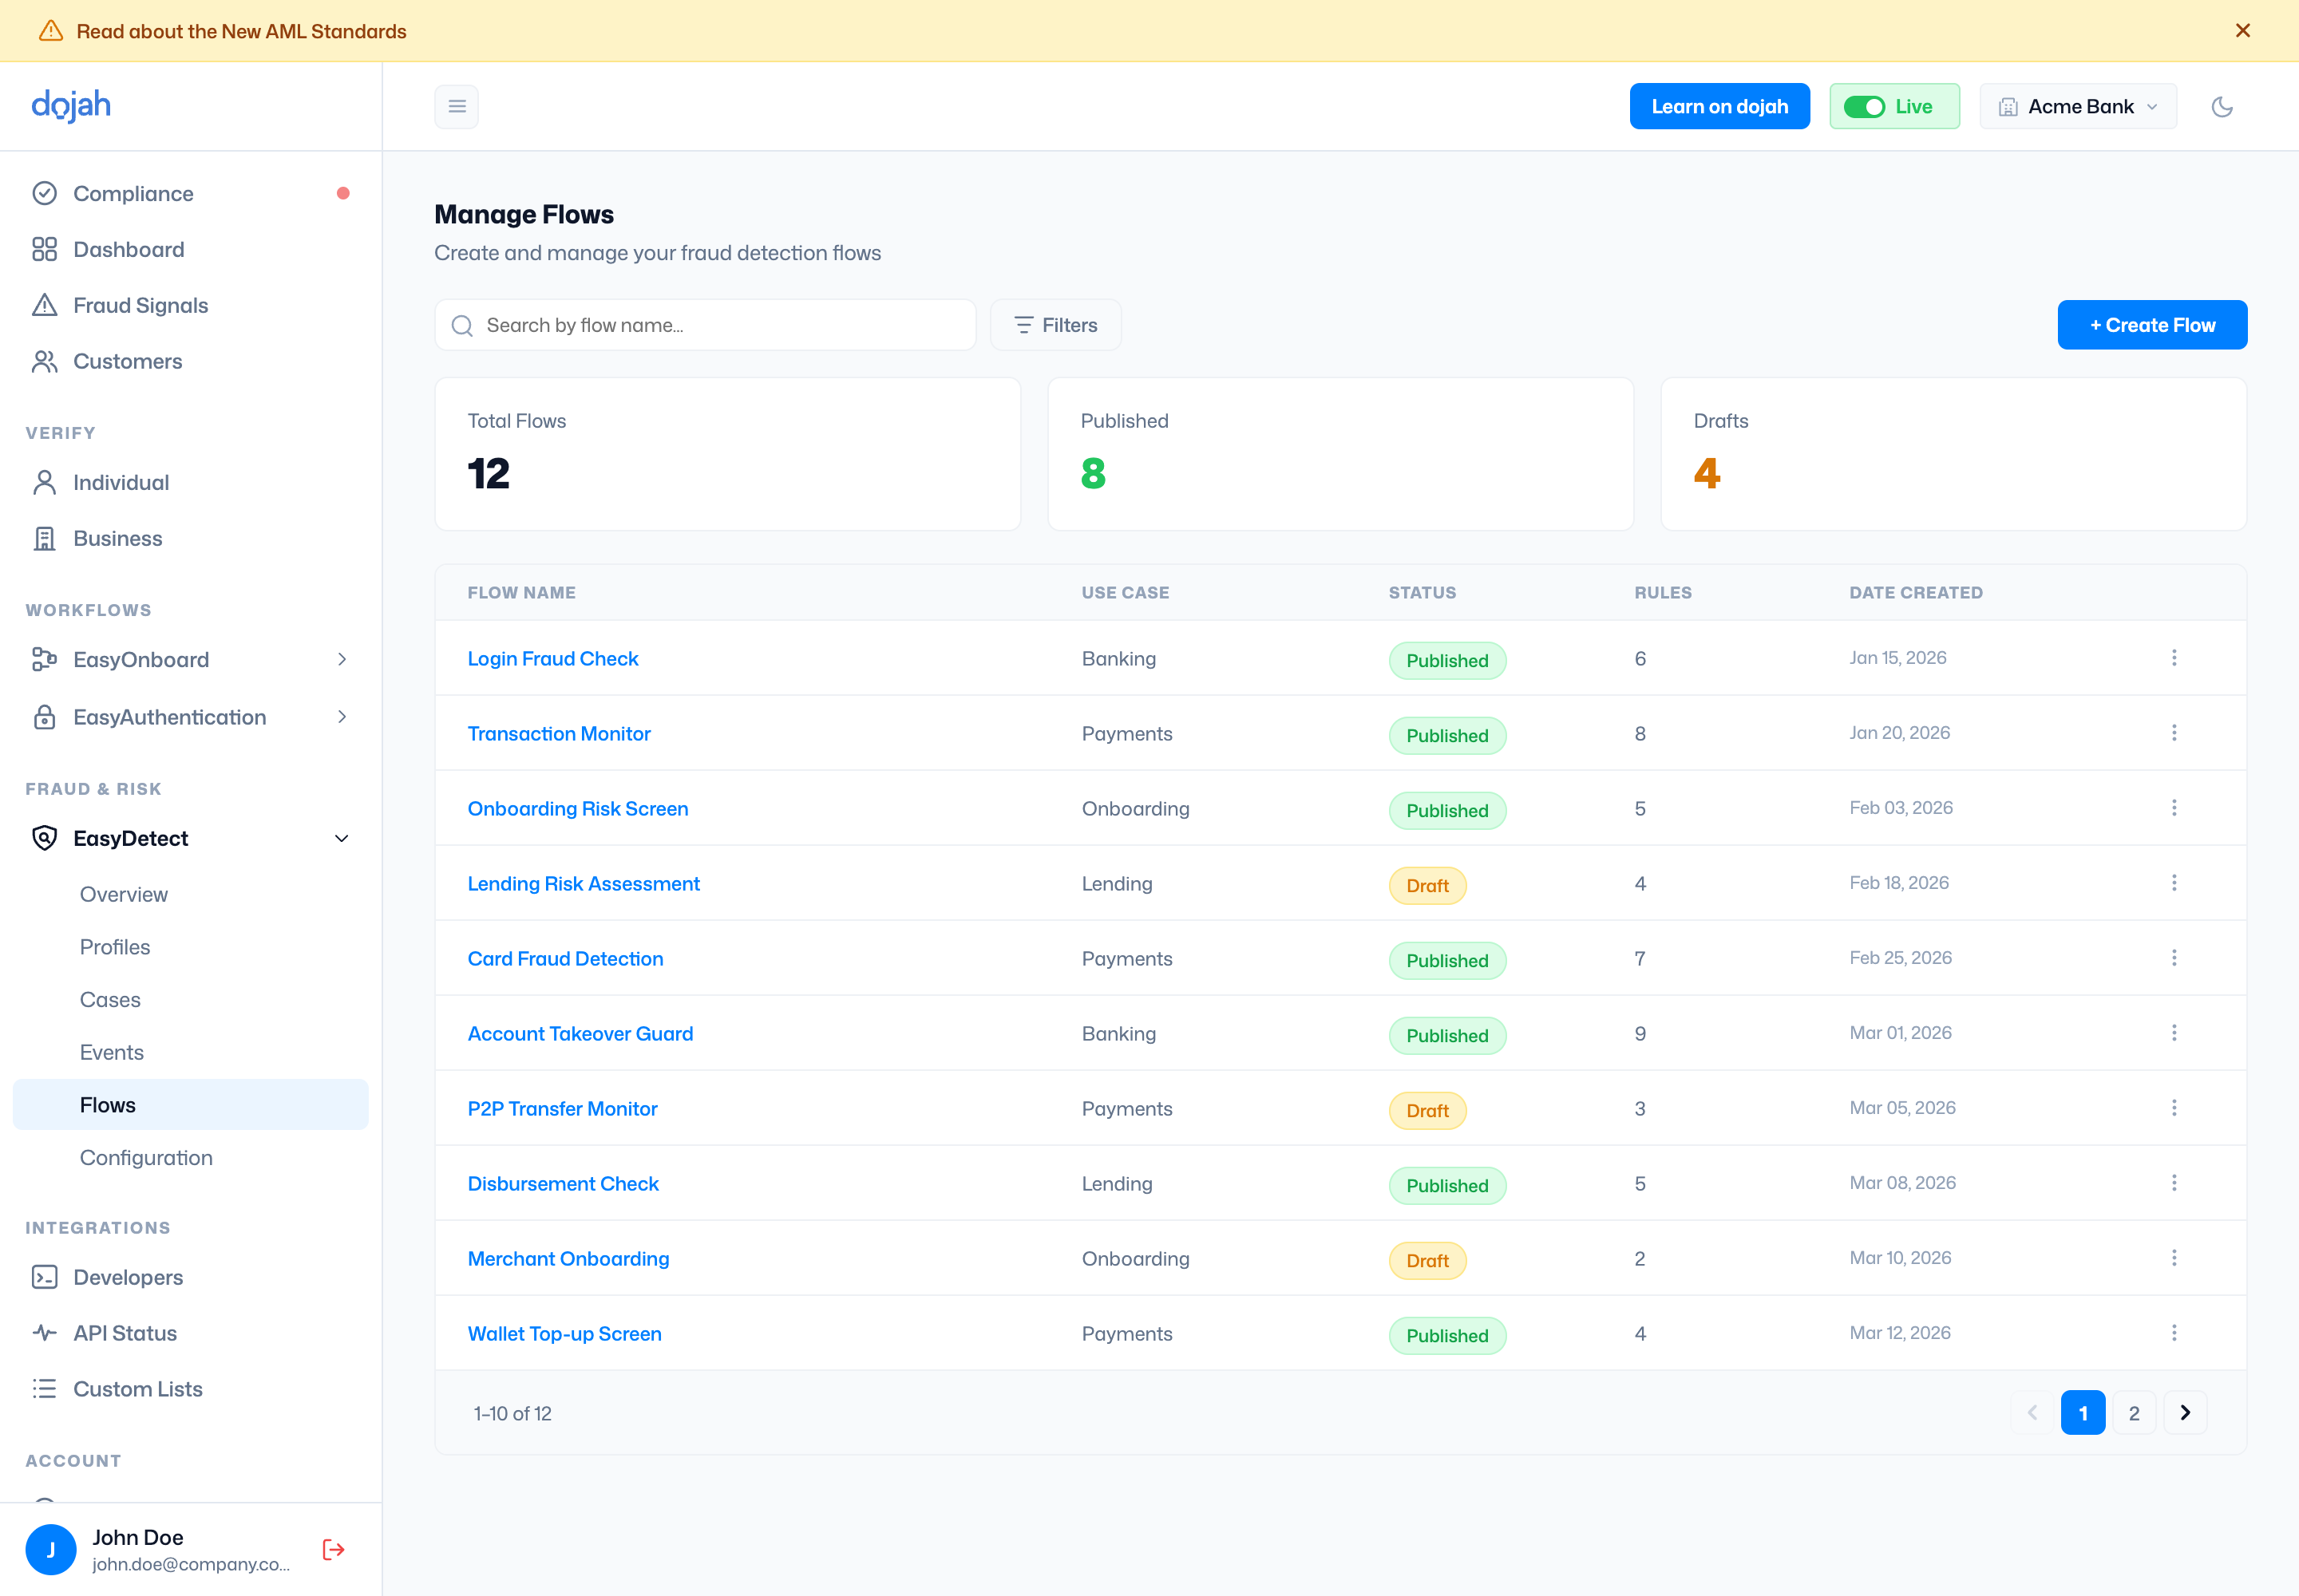
Task: Click pagination page 1
Action: 2083,1413
